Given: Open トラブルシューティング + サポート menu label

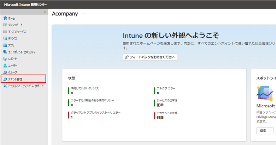Looking at the screenshot, I should tap(26, 86).
